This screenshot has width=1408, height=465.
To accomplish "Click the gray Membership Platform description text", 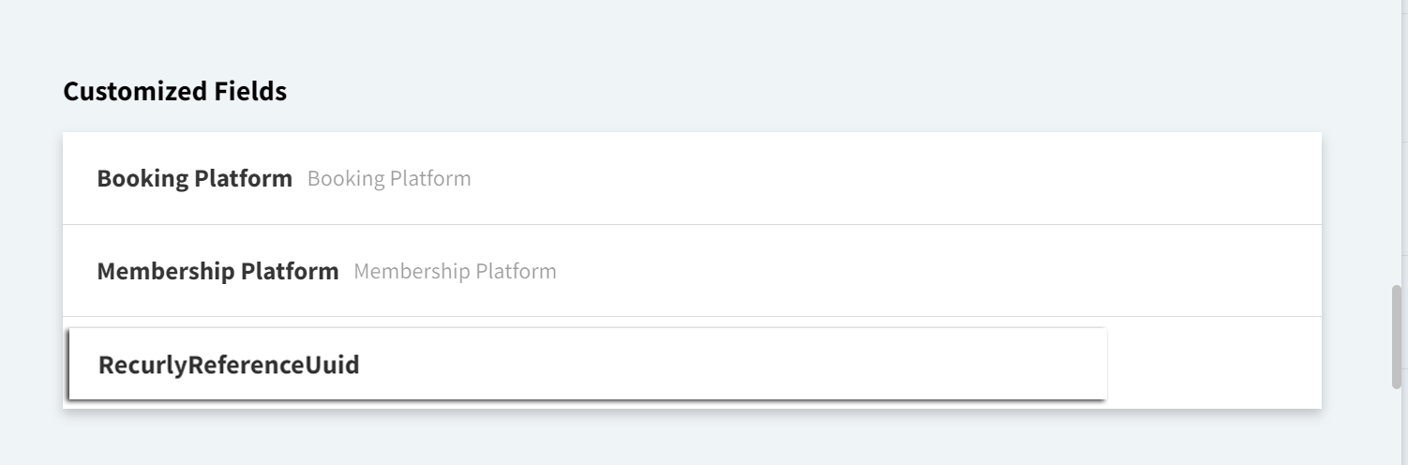I will tap(455, 272).
